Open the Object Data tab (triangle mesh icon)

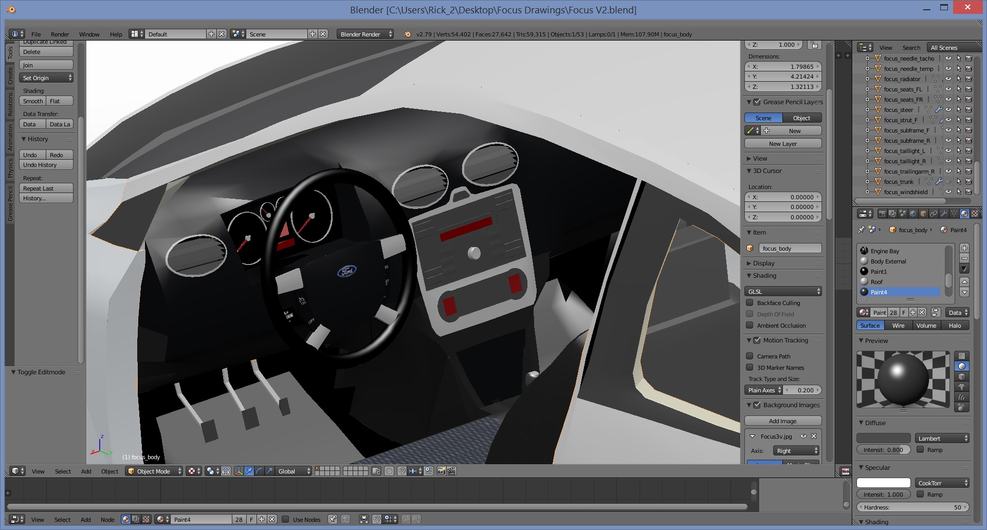click(954, 214)
